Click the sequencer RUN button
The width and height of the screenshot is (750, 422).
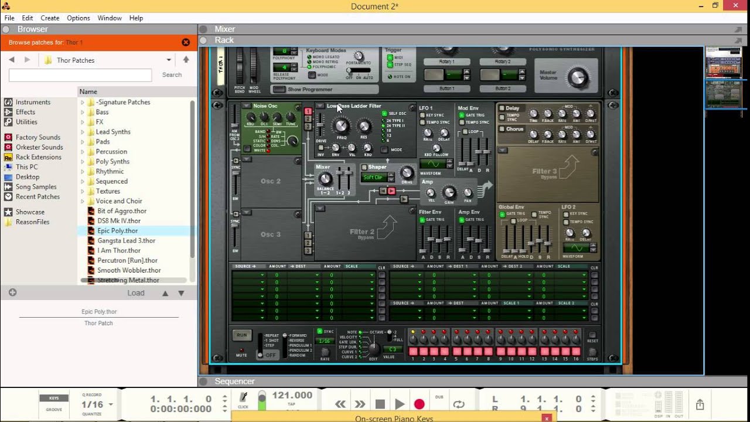coord(241,335)
